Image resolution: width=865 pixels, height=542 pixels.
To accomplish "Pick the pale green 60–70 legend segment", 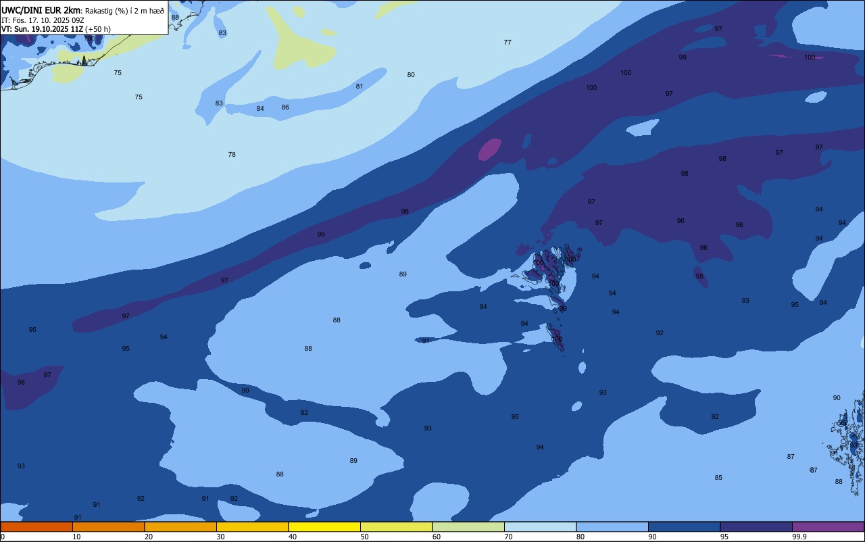I will click(x=468, y=526).
